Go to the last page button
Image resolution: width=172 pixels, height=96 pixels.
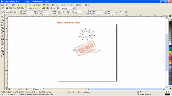[x=29, y=89]
